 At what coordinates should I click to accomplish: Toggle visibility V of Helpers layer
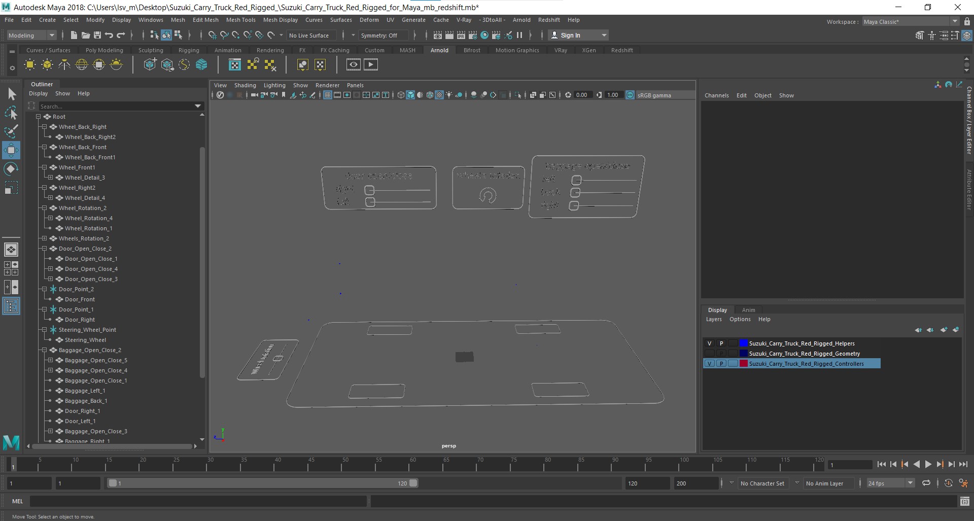[x=709, y=343]
